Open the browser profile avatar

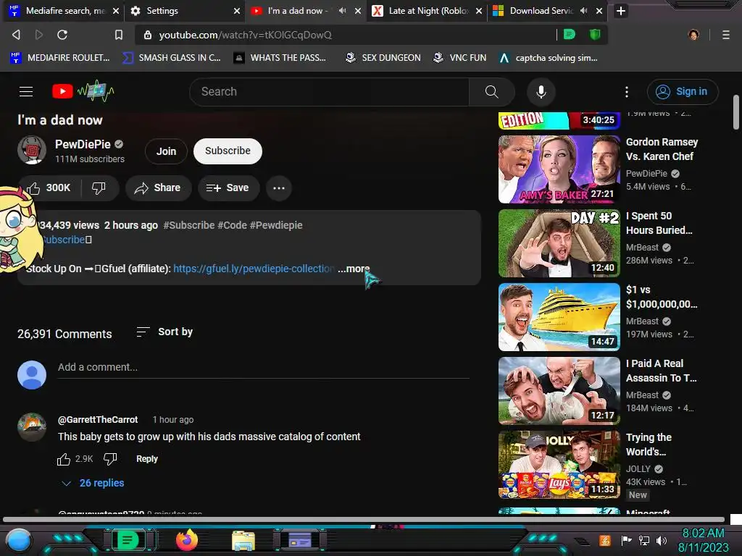[693, 35]
